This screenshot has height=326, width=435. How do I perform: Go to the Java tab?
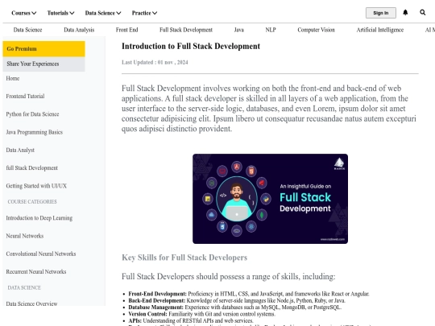239,30
